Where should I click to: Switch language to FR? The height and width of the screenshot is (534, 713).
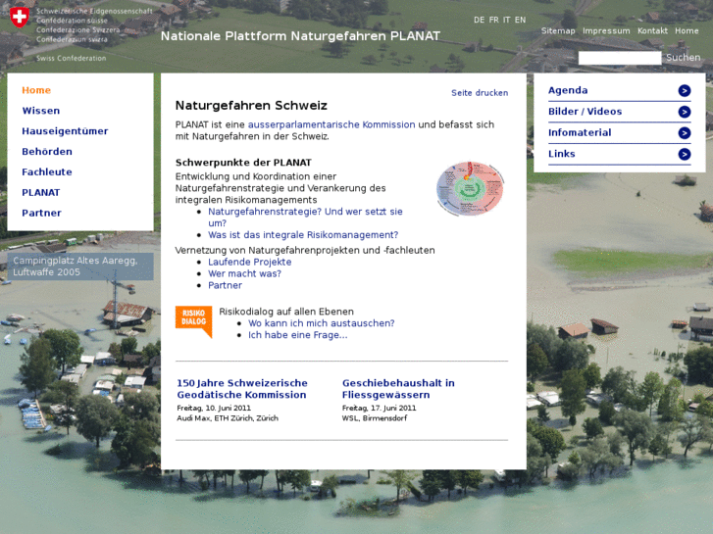pos(494,20)
